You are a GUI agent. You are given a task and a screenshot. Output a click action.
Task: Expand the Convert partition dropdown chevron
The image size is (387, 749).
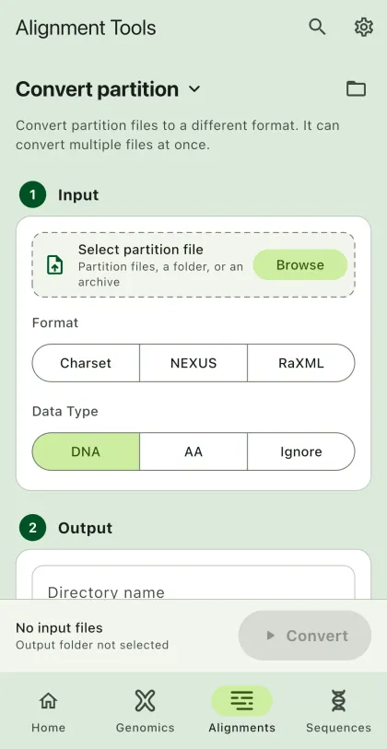tap(194, 88)
